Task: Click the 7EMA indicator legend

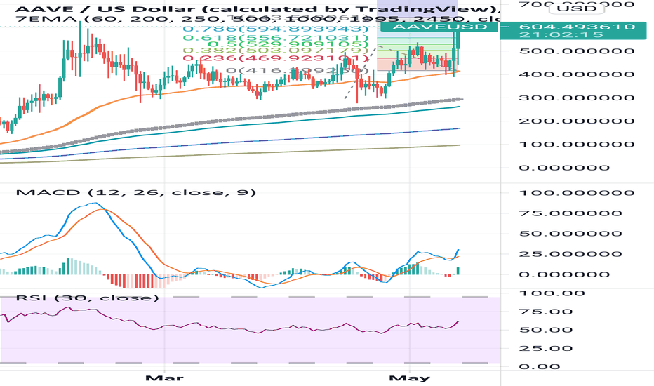Action: click(259, 19)
